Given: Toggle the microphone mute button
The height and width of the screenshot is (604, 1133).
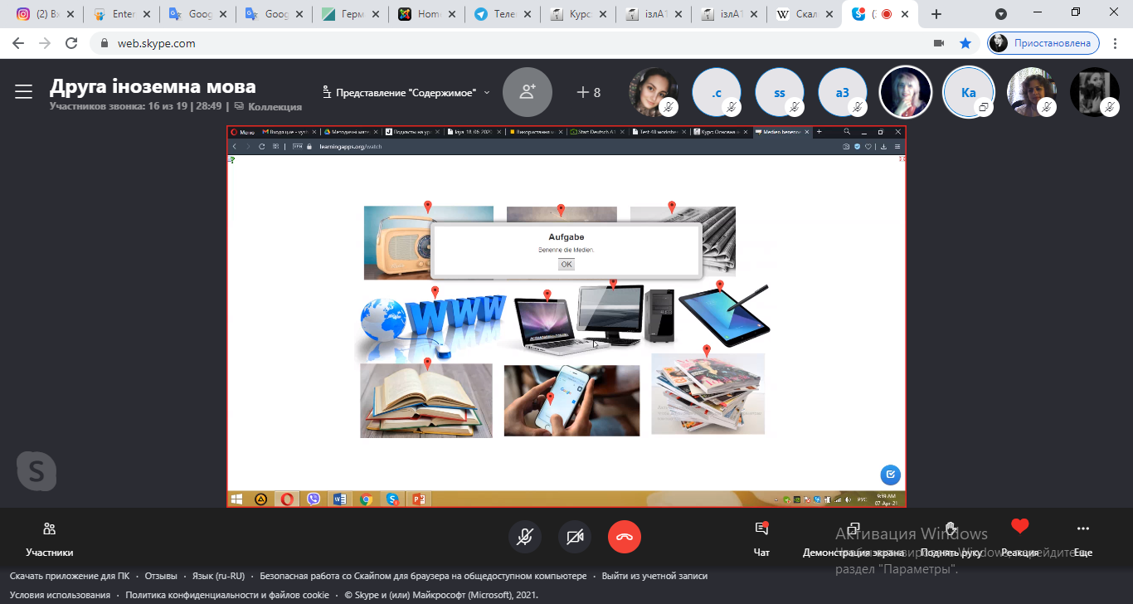Looking at the screenshot, I should [524, 537].
